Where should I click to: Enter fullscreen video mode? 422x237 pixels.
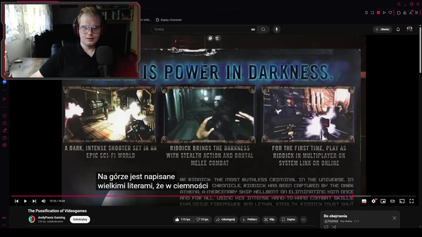pyautogui.click(x=411, y=201)
